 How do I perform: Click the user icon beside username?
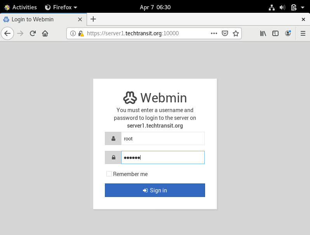pyautogui.click(x=113, y=138)
